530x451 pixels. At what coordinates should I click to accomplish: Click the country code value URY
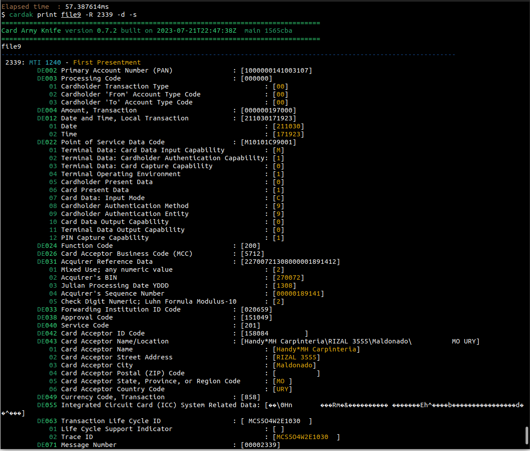coord(282,389)
